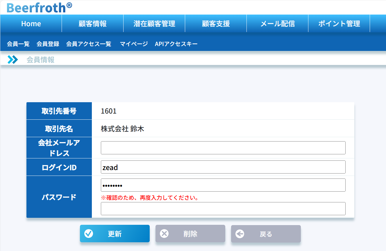
Task: Open the 顧客情報 menu
Action: [x=92, y=24]
